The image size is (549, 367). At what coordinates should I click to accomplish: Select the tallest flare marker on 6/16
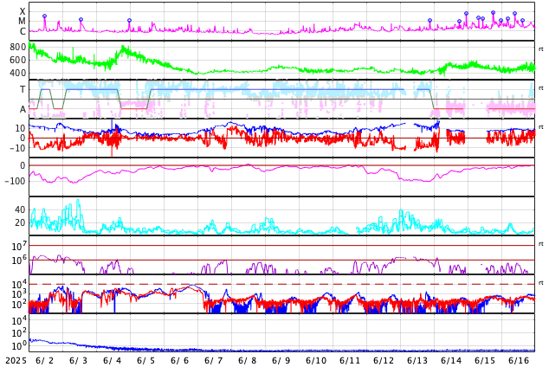[x=514, y=13]
